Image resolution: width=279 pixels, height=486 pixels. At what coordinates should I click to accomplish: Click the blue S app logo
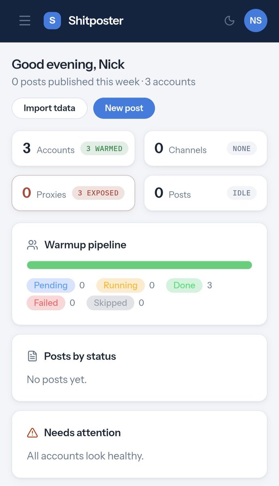(52, 20)
